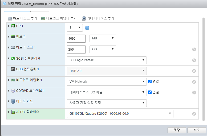
Task: Click 하드 디스크 추가 to add hard disk
Action: click(x=22, y=18)
